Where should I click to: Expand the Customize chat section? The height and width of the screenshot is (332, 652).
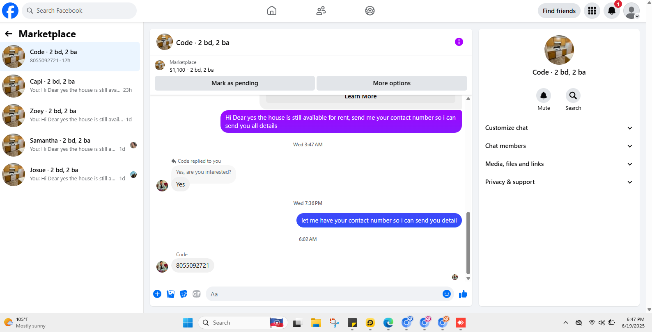[x=559, y=128]
